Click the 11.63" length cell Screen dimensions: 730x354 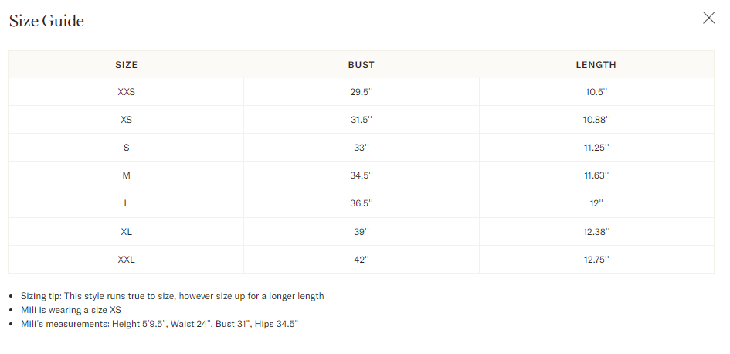tap(596, 175)
